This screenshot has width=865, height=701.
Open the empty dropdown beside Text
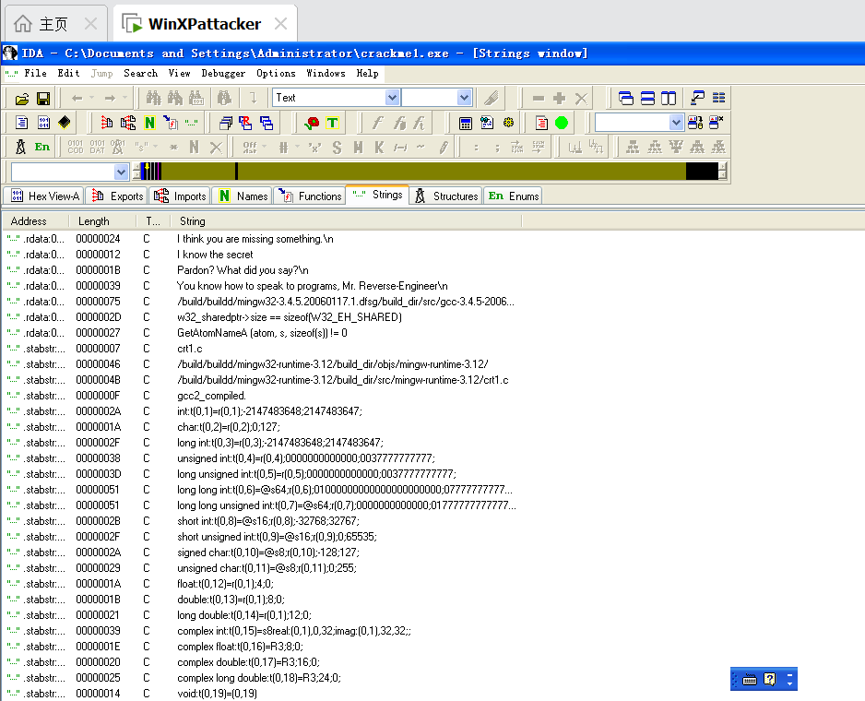[465, 98]
